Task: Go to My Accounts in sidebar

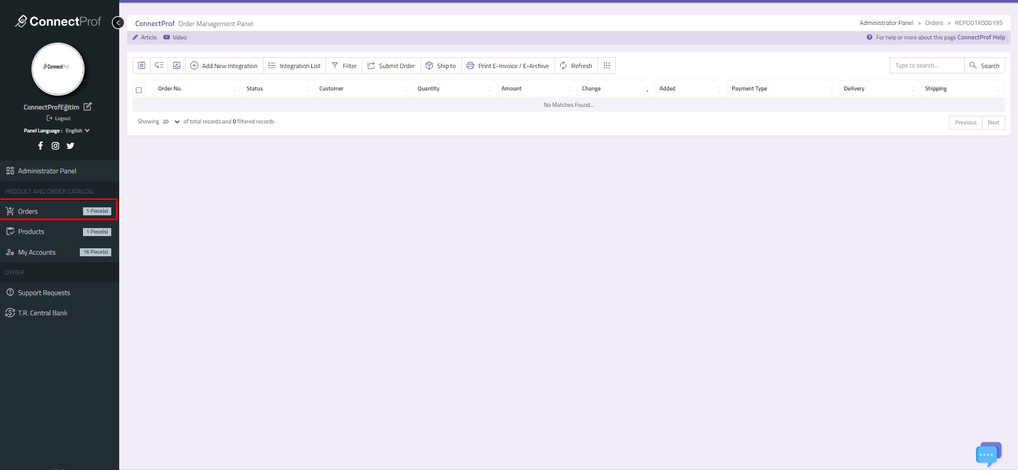Action: click(x=37, y=253)
